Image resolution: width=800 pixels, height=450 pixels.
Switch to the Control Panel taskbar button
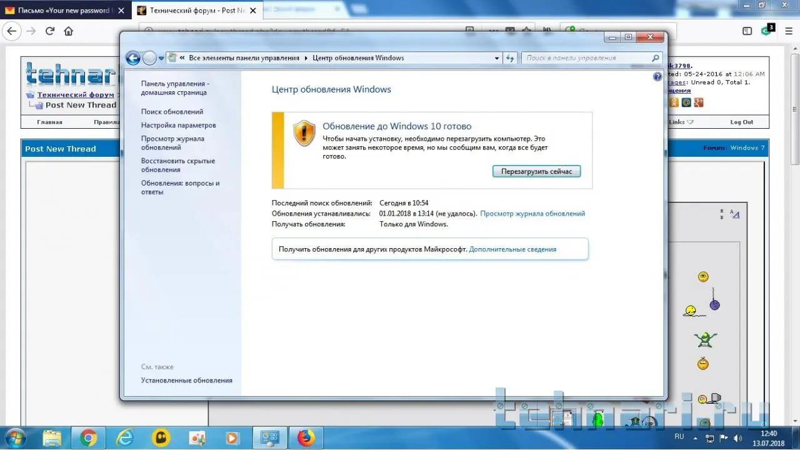269,437
